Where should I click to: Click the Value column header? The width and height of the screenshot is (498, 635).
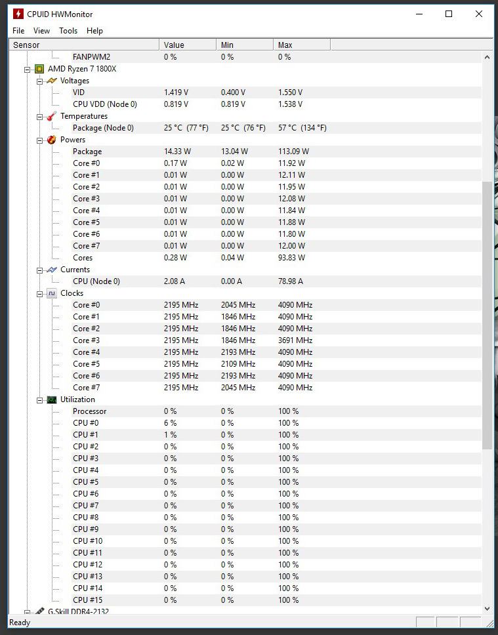pos(188,45)
